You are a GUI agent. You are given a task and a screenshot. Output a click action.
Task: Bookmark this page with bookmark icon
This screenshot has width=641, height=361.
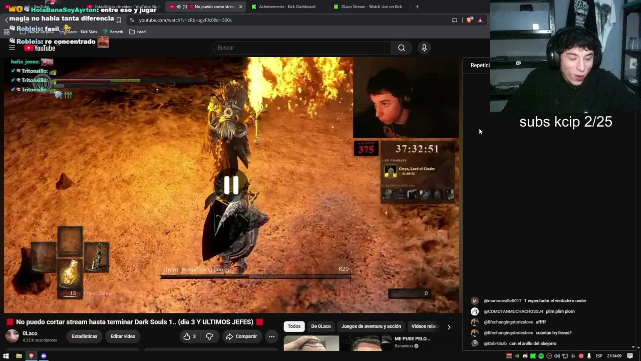[x=119, y=20]
